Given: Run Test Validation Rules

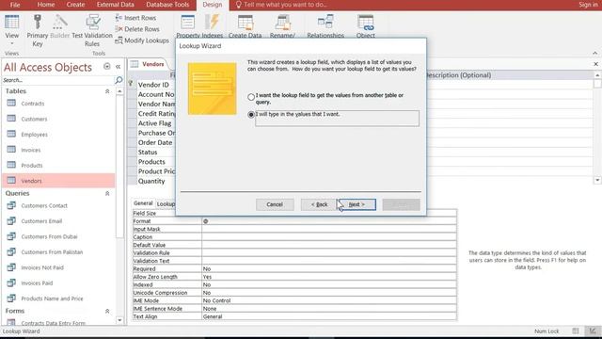Looking at the screenshot, I should pyautogui.click(x=92, y=31).
